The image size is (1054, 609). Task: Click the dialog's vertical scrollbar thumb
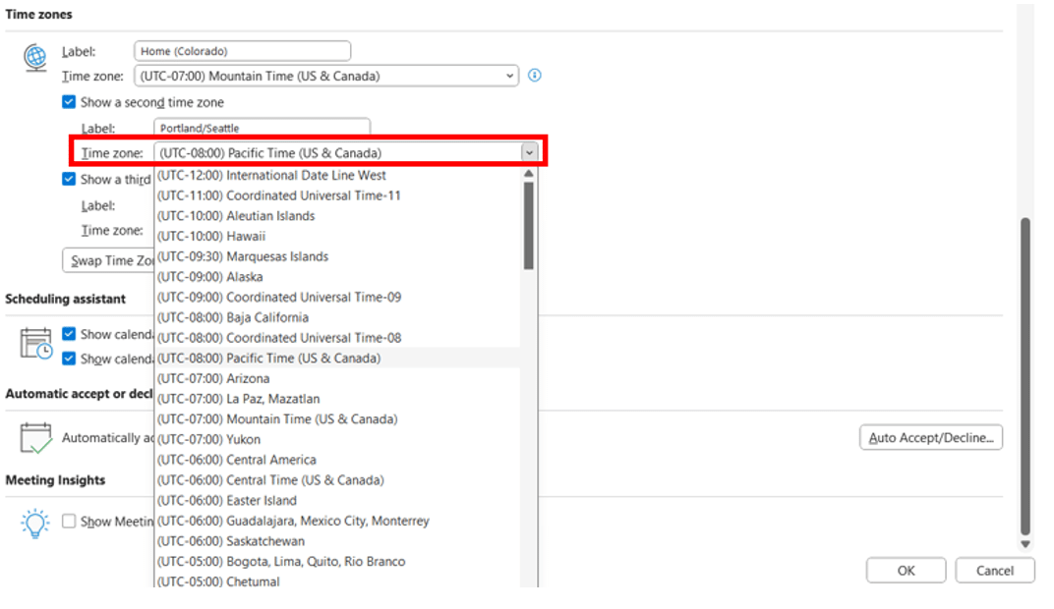click(1025, 376)
